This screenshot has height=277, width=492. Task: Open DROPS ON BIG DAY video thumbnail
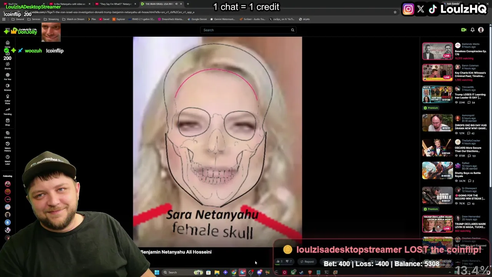437,123
